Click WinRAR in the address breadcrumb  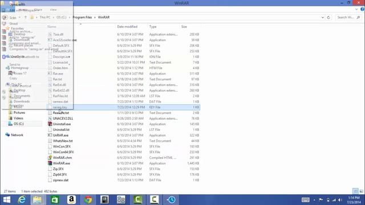pos(104,18)
